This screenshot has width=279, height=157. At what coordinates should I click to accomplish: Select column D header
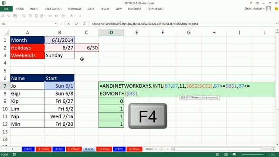(111, 33)
